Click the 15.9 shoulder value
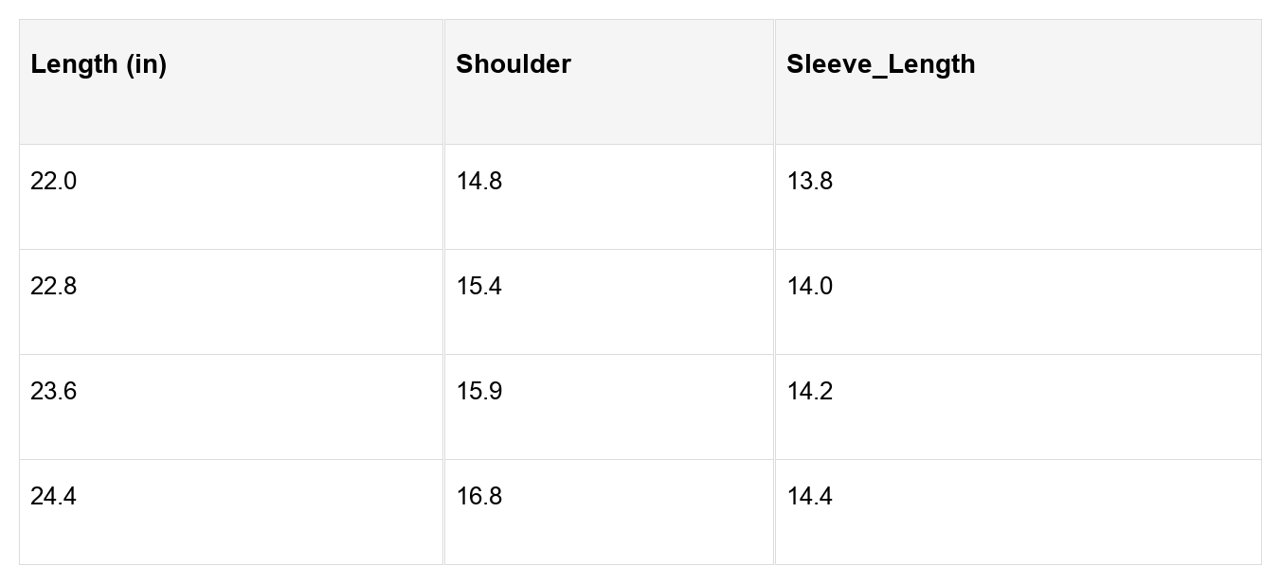Screen dimensions: 1280x583 tap(479, 392)
